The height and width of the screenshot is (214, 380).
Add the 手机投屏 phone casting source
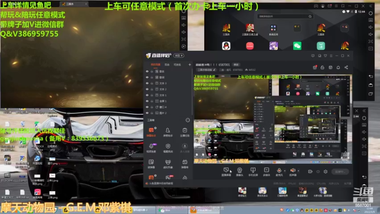(253, 172)
